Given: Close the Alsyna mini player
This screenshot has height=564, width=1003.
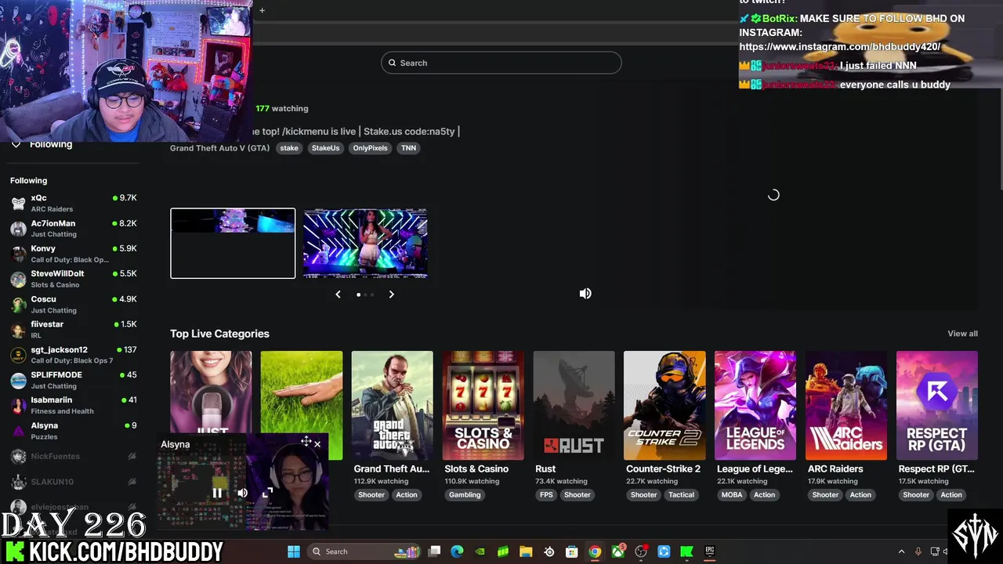Looking at the screenshot, I should pos(317,444).
